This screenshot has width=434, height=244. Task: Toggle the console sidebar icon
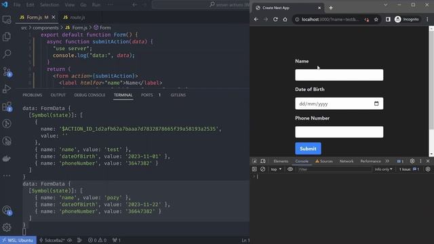coord(254,169)
